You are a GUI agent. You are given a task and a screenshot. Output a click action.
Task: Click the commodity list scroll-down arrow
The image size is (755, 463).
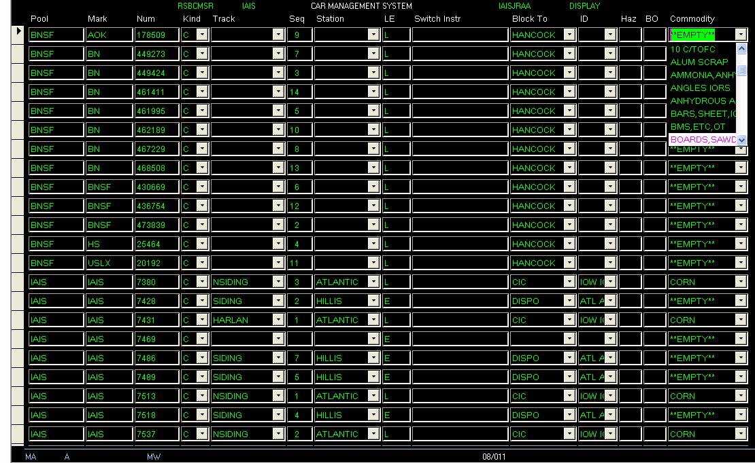(x=741, y=140)
